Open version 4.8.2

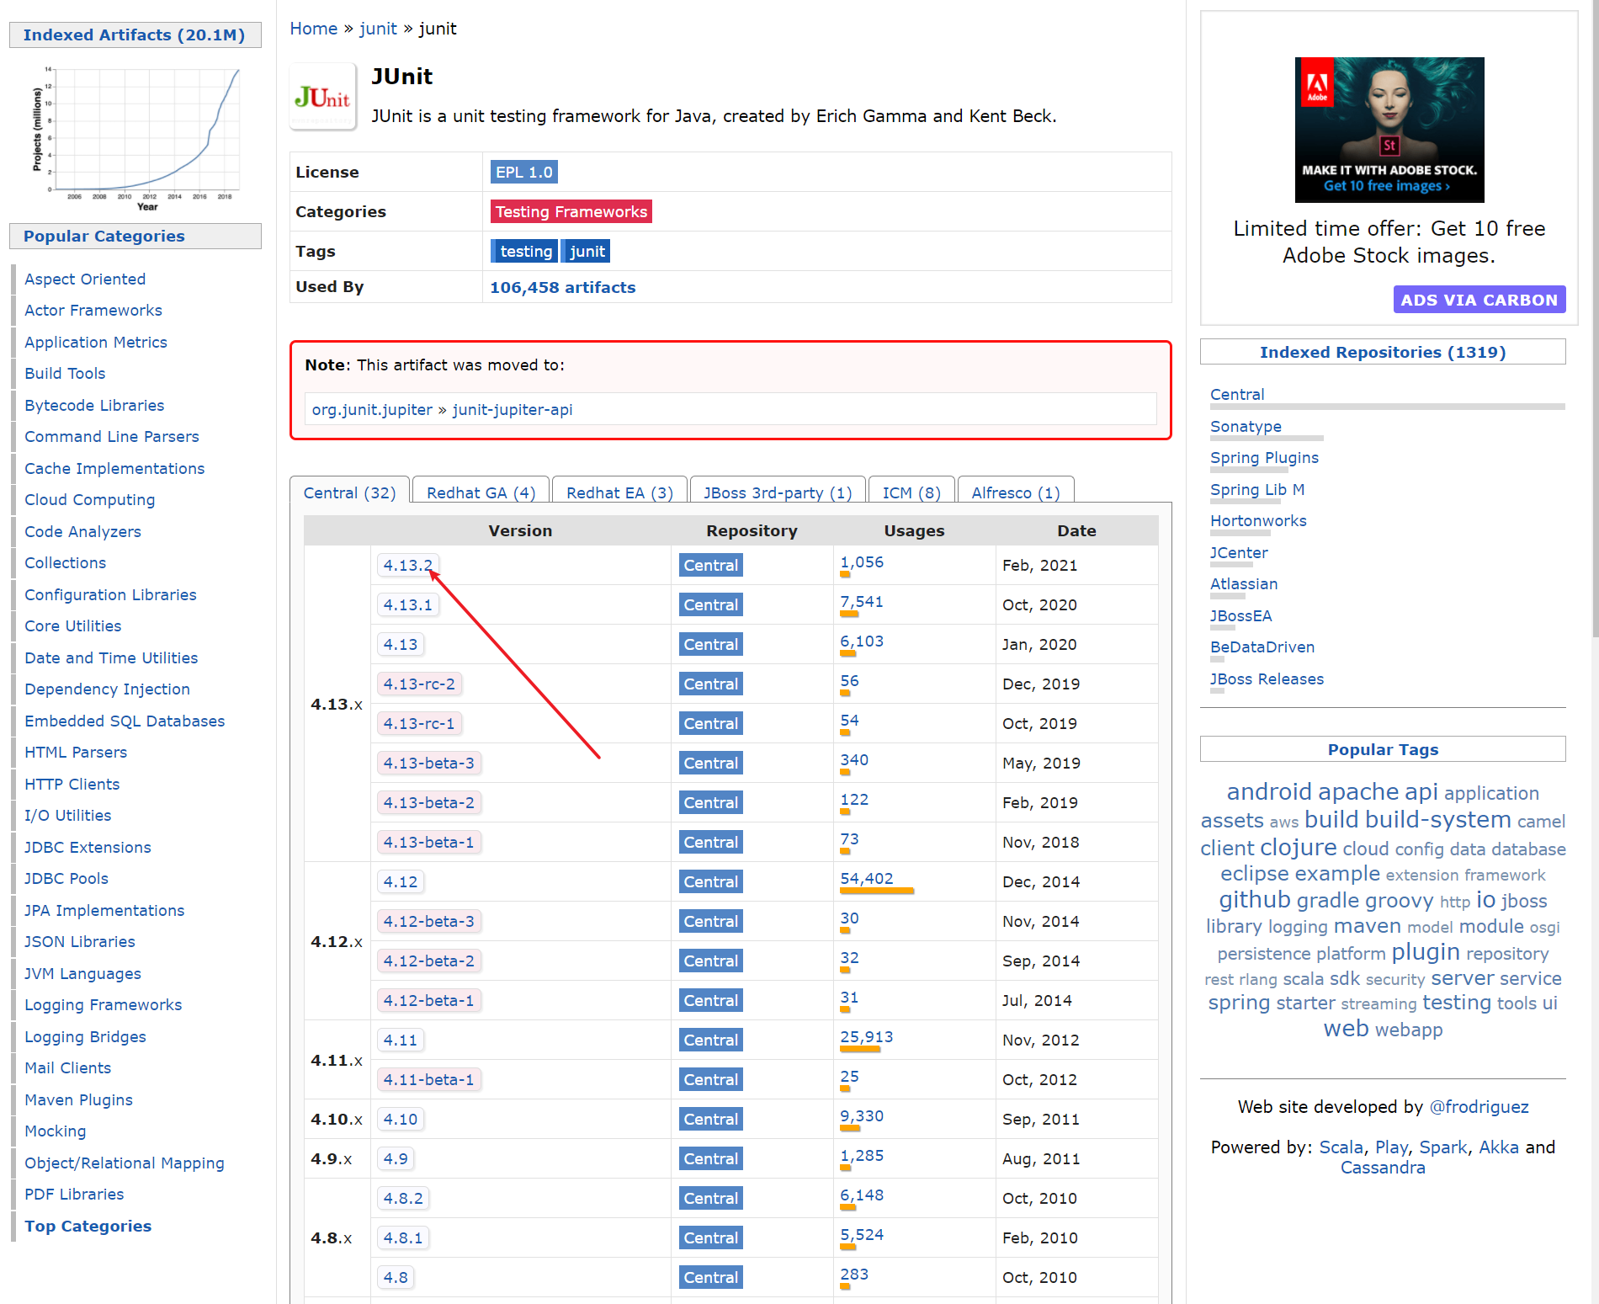[403, 1198]
